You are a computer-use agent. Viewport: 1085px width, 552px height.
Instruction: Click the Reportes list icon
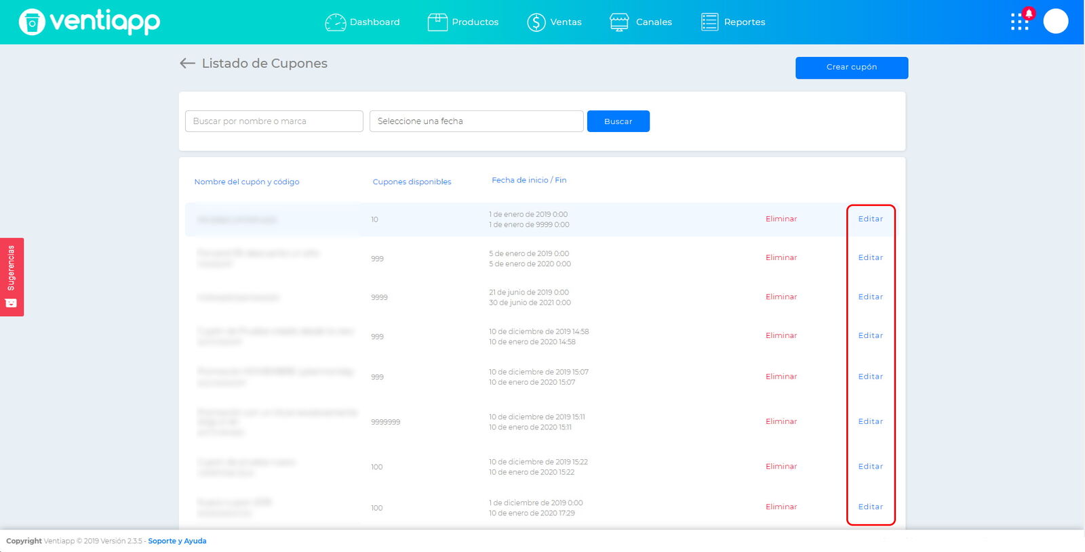(x=709, y=22)
